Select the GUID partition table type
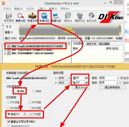Image resolution: width=129 pixels, height=127 pixels. tap(34, 91)
